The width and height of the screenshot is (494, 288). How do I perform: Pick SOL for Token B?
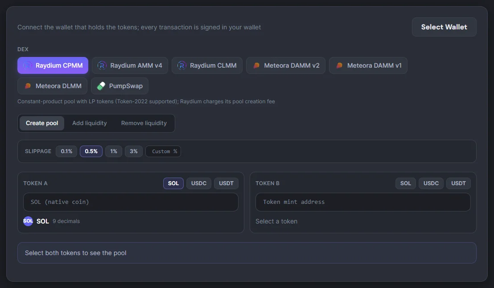pyautogui.click(x=405, y=183)
